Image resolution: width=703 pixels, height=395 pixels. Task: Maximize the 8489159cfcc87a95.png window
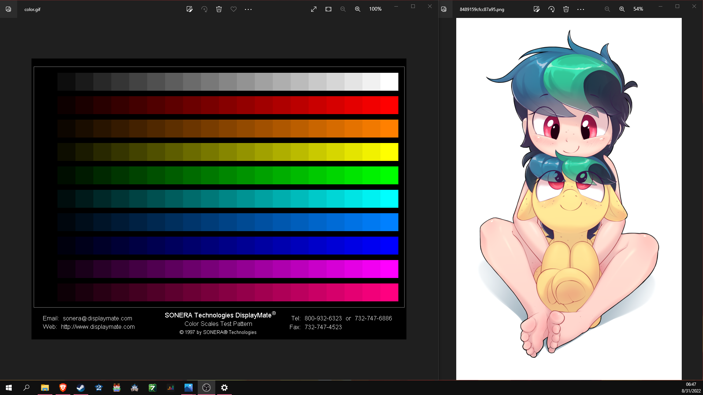[x=677, y=6]
